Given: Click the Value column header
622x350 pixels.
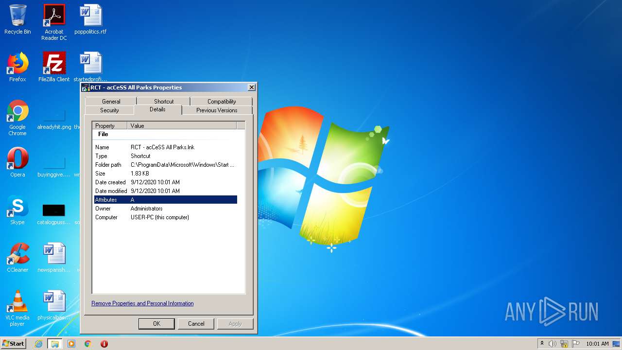Looking at the screenshot, I should click(182, 125).
